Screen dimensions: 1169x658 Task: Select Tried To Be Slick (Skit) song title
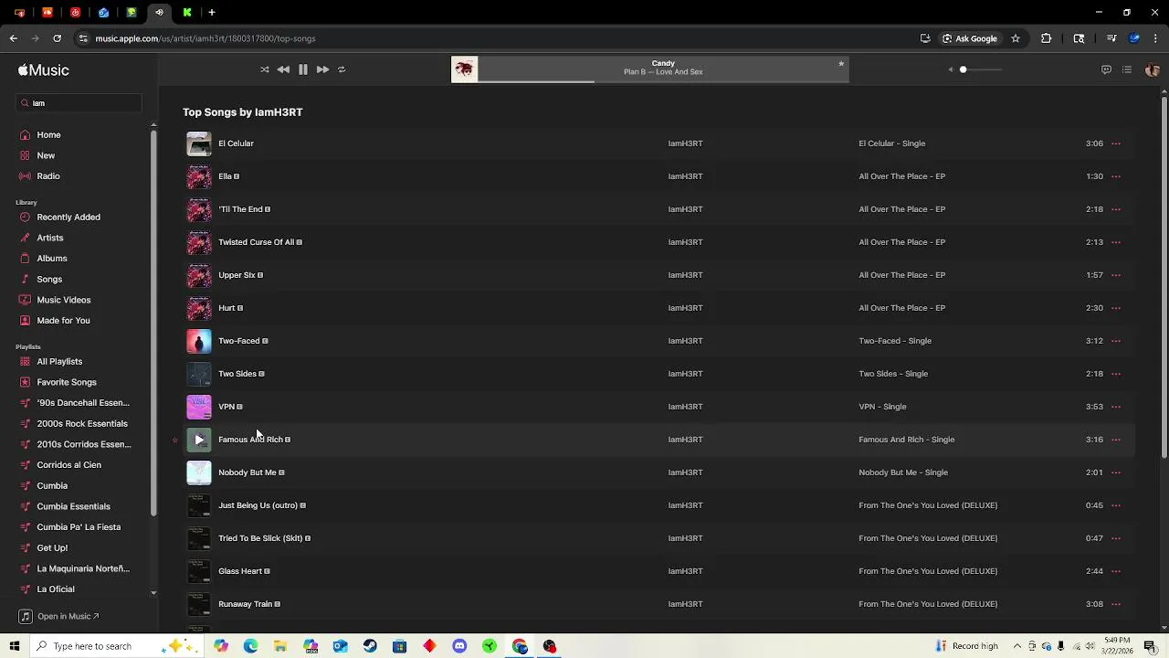(x=260, y=538)
